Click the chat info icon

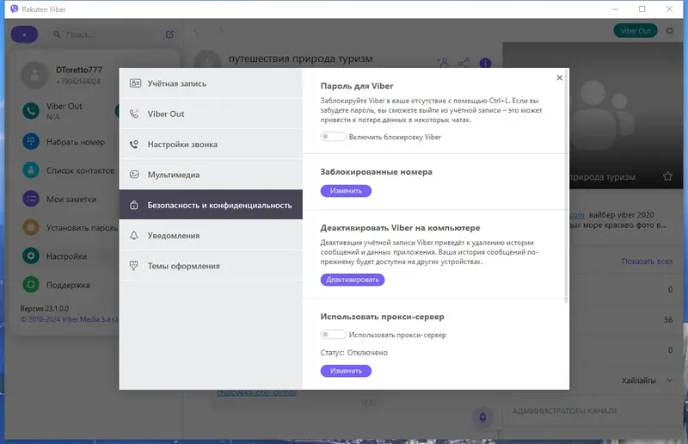(x=485, y=63)
